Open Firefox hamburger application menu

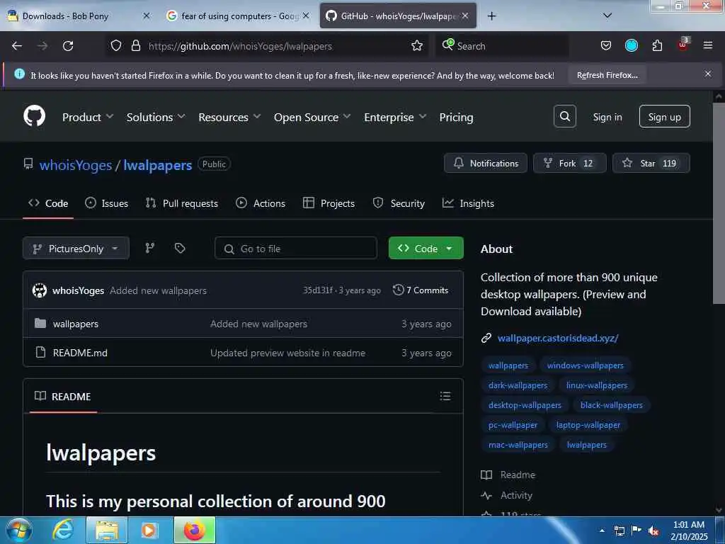[x=708, y=45]
